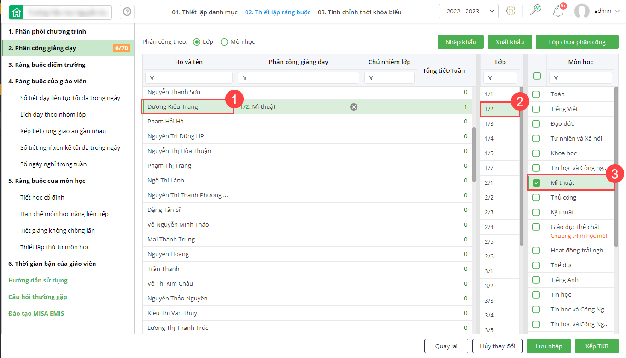Remove the 1/2 Mĩ thuật assignment
Screen dimensions: 626x358
[x=353, y=107]
